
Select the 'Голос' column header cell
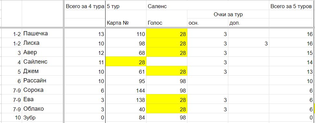pyautogui.click(x=167, y=23)
